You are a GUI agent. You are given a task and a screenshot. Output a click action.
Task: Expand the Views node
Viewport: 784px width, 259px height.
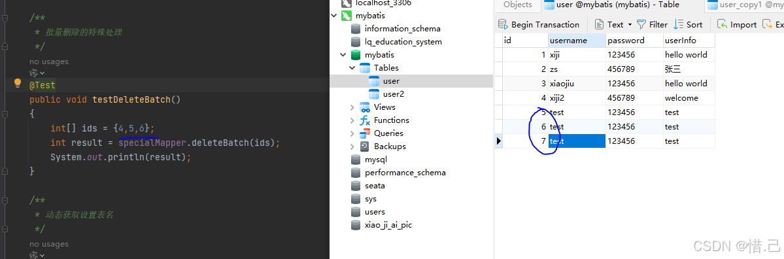pos(352,107)
